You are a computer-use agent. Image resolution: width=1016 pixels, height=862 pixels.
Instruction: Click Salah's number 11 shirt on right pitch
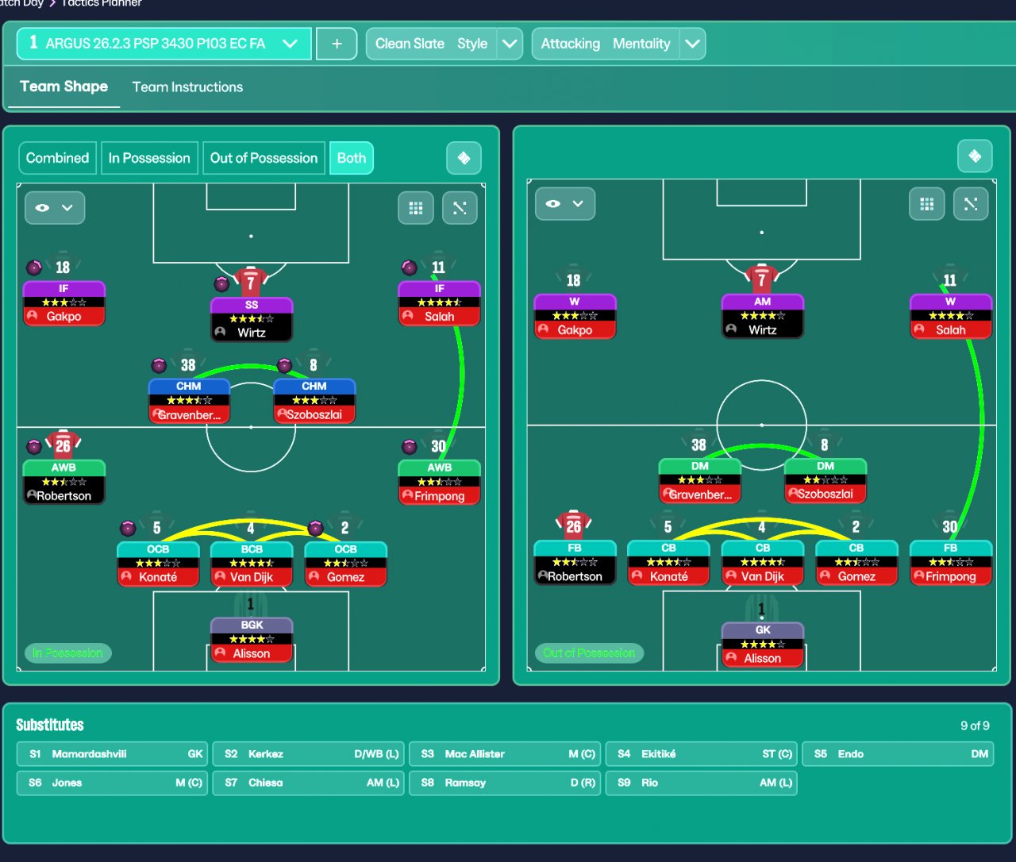[950, 279]
